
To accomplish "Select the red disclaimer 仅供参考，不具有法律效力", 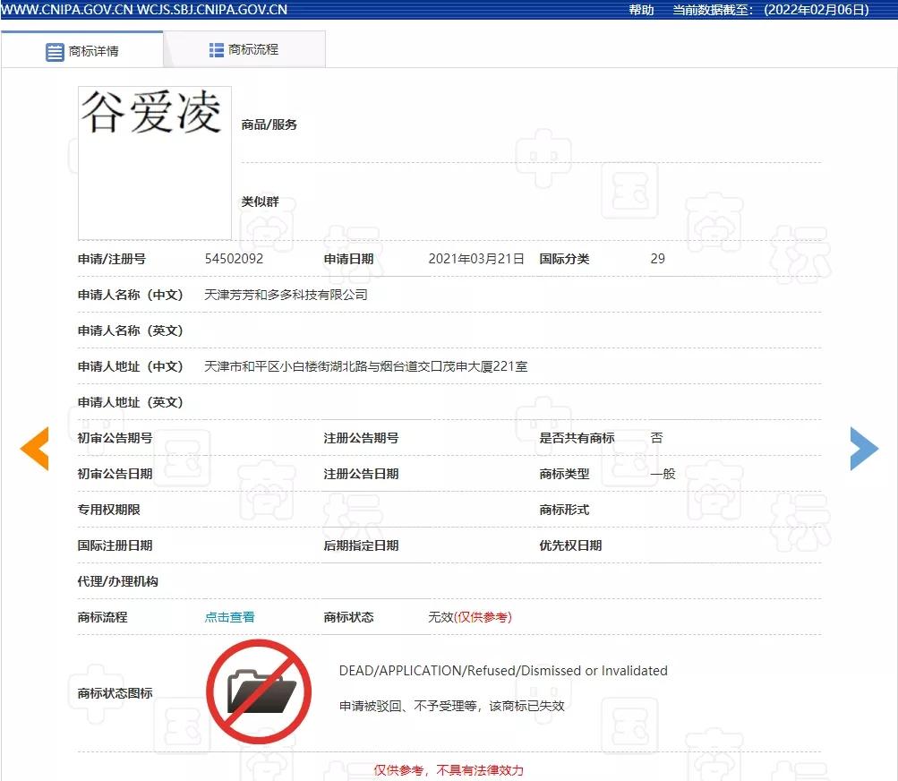I will (449, 770).
